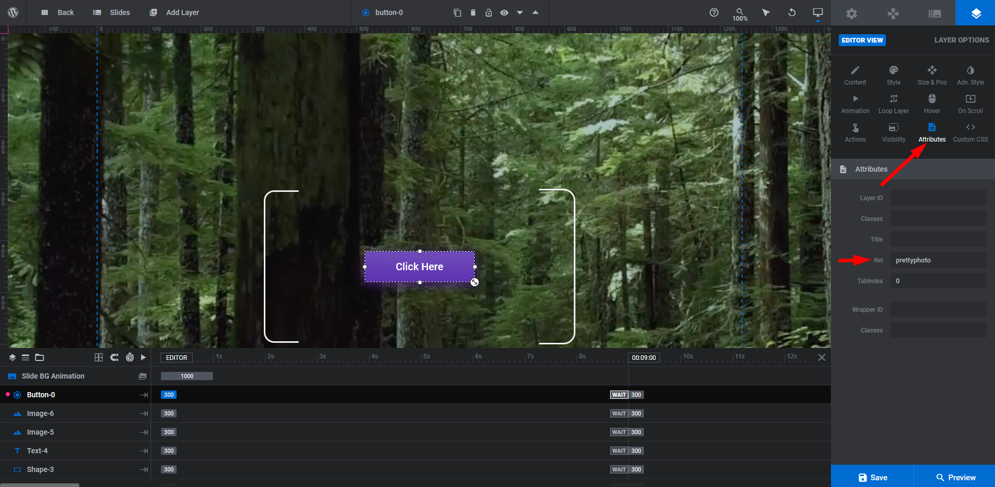Click the WordPress logo icon

[x=13, y=12]
